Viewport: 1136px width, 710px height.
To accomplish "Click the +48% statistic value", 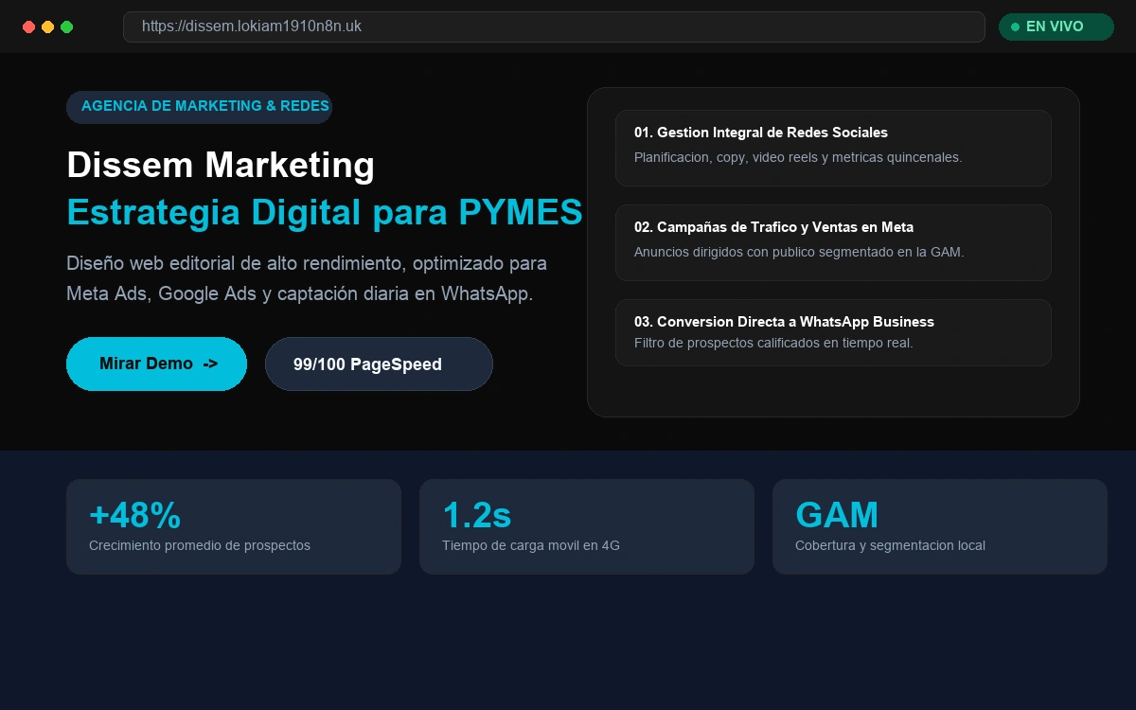I will coord(134,515).
